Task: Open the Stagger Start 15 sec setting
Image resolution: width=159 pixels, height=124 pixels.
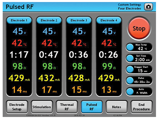Action: tap(139, 70)
